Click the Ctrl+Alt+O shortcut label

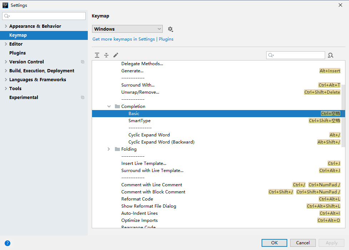329,220
